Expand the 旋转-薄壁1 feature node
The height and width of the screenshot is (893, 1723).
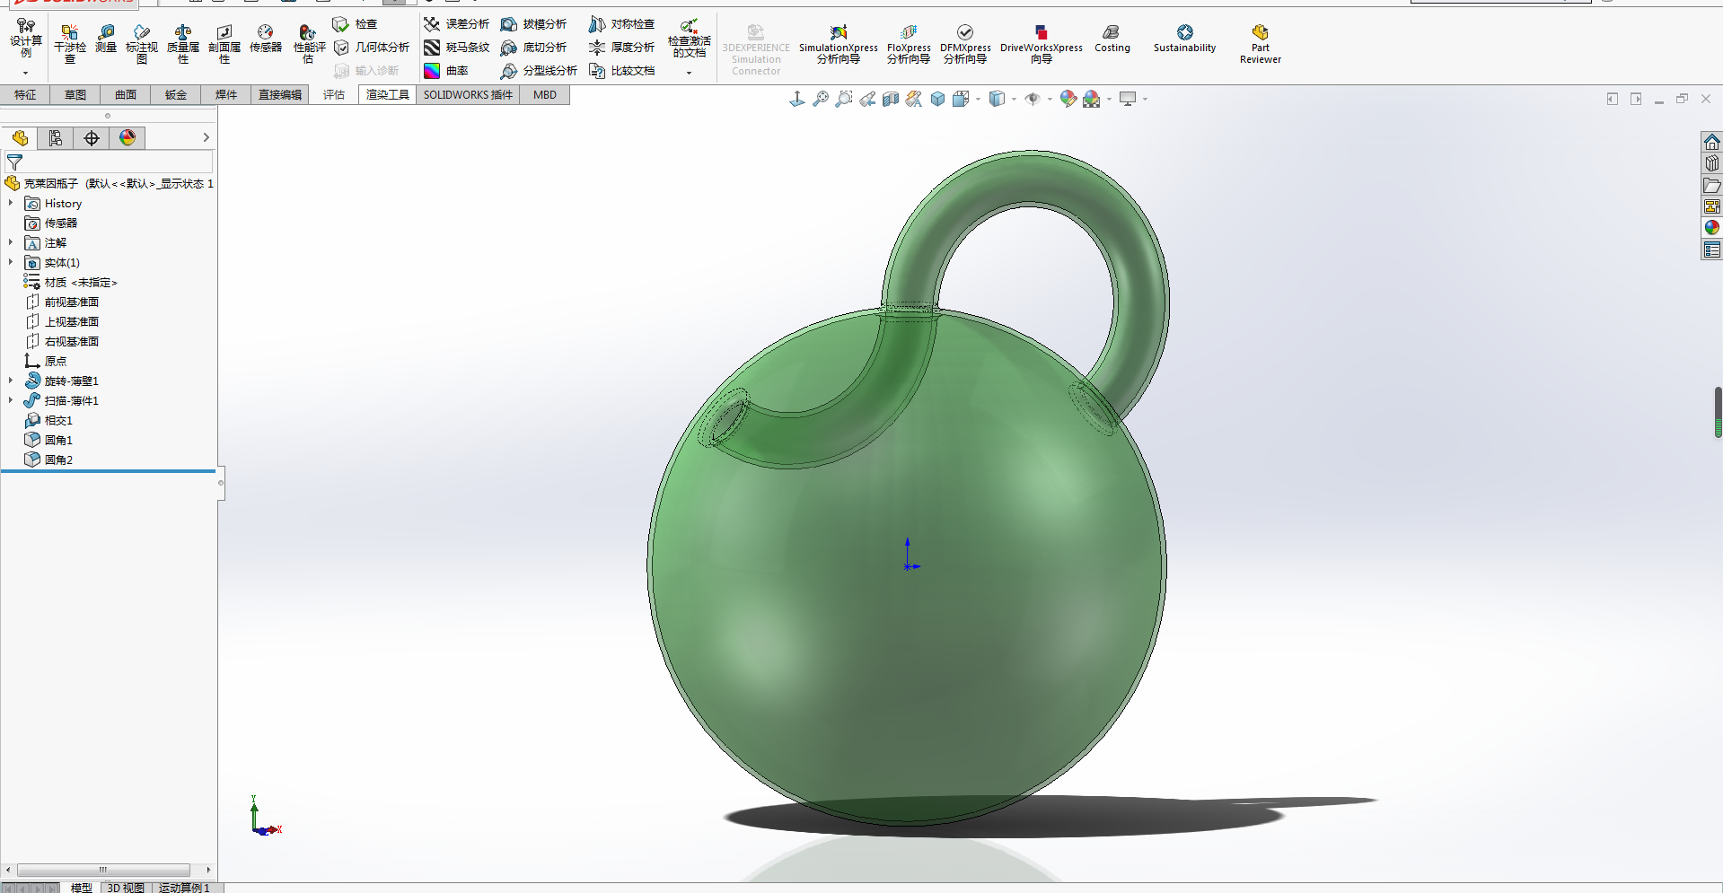point(11,381)
